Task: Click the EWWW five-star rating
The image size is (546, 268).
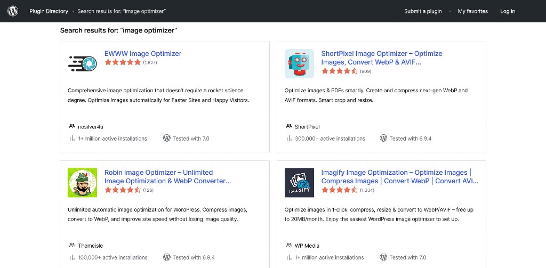Action: (123, 62)
